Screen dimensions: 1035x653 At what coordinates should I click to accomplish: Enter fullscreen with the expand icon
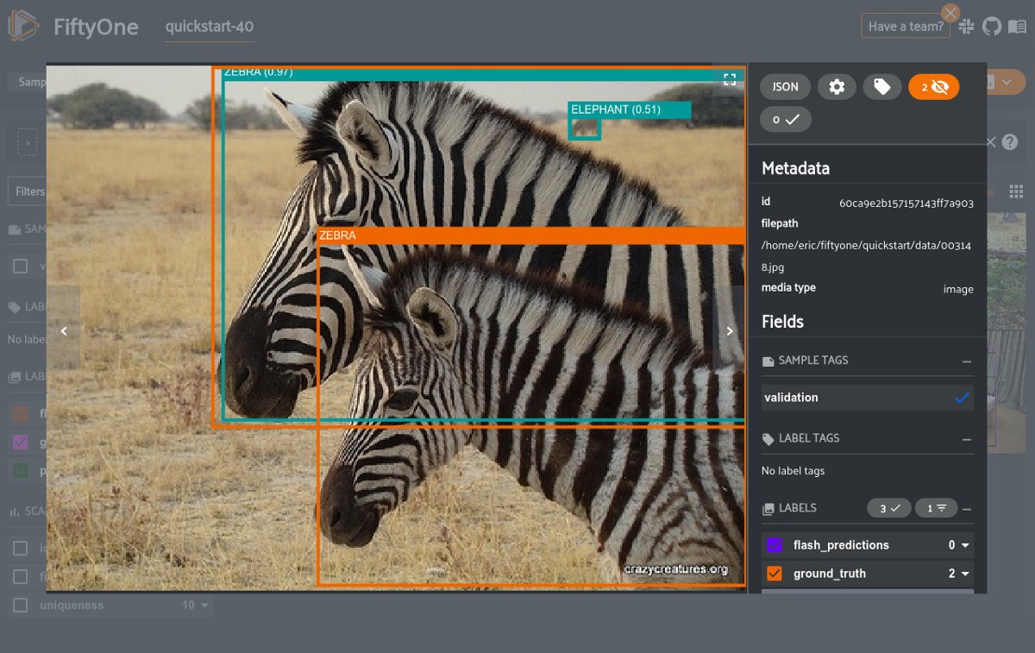(730, 79)
